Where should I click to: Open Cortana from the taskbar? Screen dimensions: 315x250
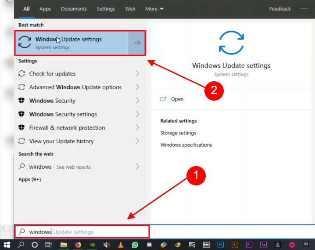coord(35,245)
